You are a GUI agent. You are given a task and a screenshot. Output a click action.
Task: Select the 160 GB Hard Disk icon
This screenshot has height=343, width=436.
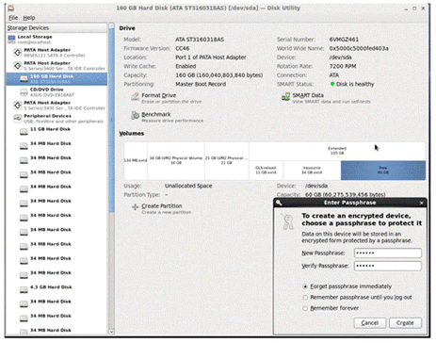click(x=24, y=78)
